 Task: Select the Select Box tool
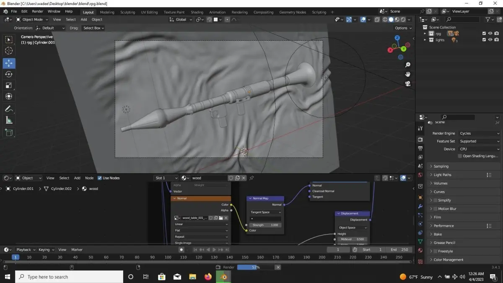pos(9,40)
